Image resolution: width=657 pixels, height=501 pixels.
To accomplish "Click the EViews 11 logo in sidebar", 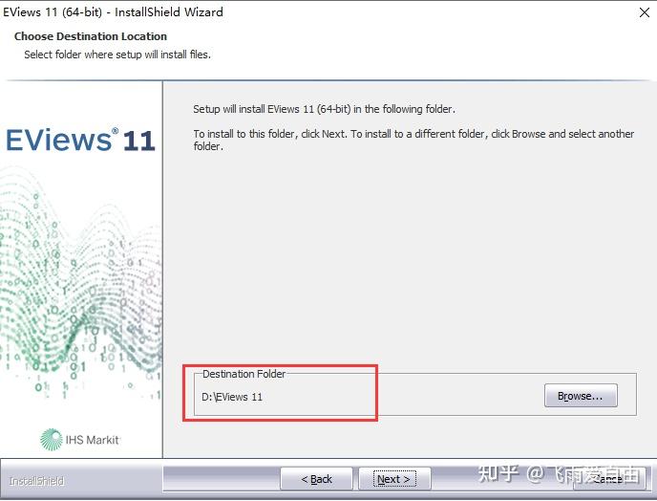I will (x=80, y=140).
